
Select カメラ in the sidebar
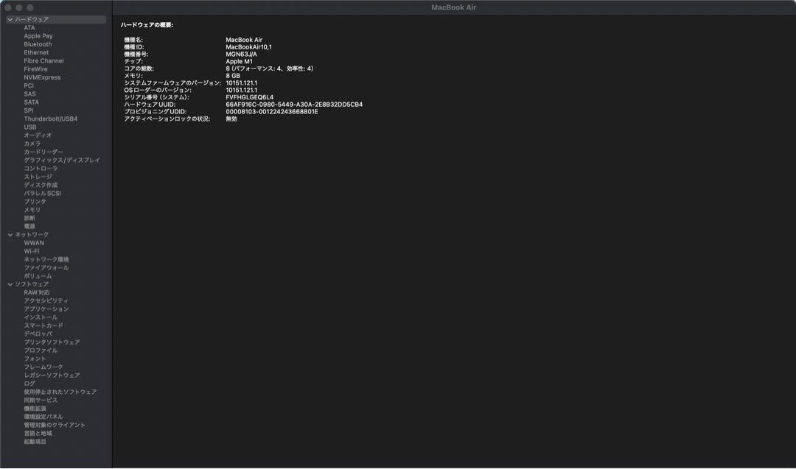(x=32, y=144)
